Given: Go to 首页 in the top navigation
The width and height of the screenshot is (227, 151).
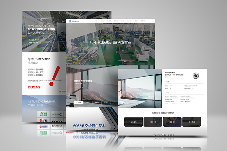Looking at the screenshot, I should pyautogui.click(x=96, y=21).
